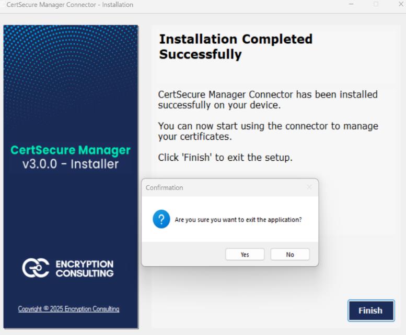This screenshot has width=406, height=335.
Task: Click the 'Installation Completed Successfully' heading
Action: pos(236,46)
